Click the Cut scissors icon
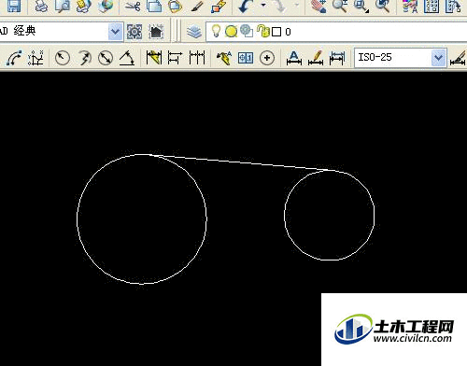Image resolution: width=467 pixels, height=366 pixels. pos(133,7)
